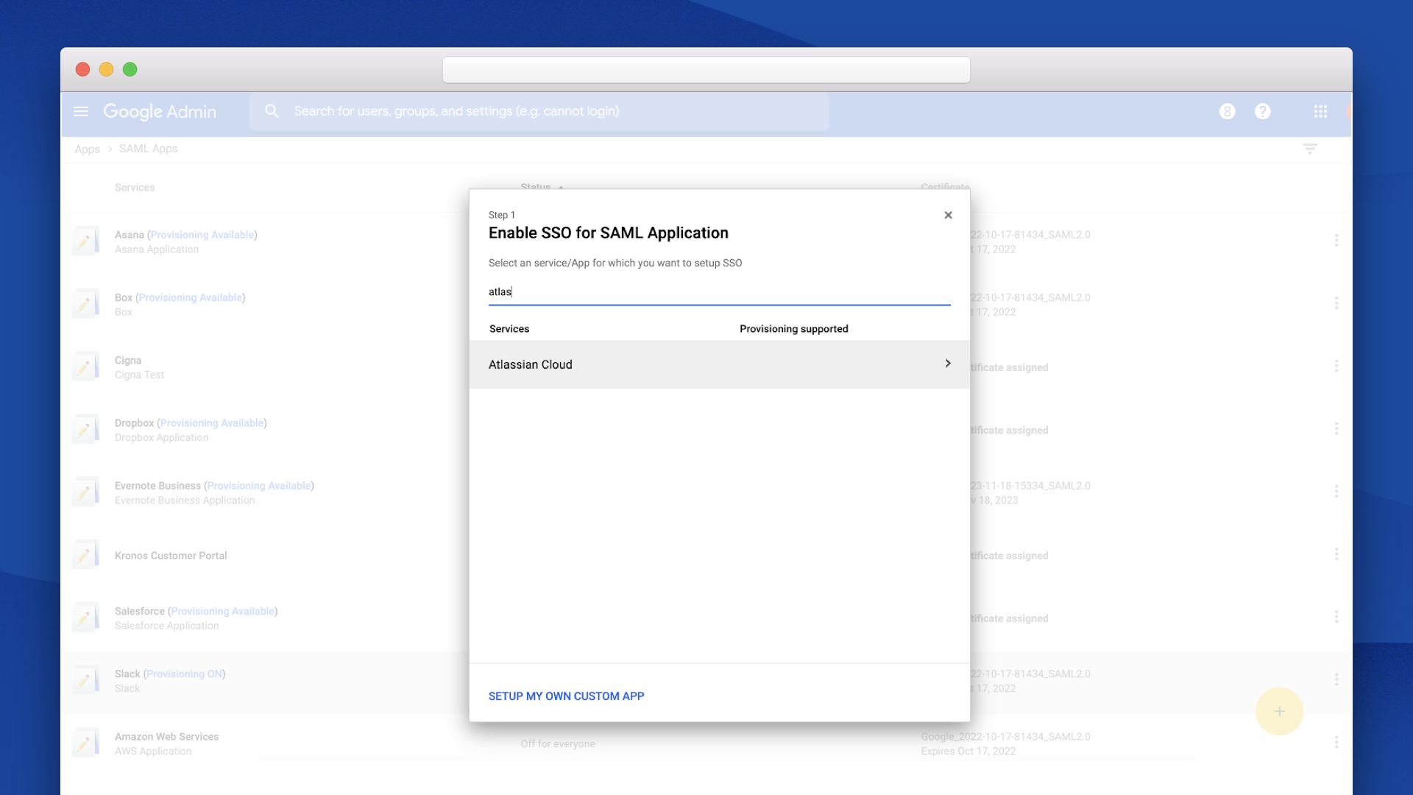1413x795 pixels.
Task: Open the Kronos Customer Portal entry
Action: pyautogui.click(x=171, y=556)
